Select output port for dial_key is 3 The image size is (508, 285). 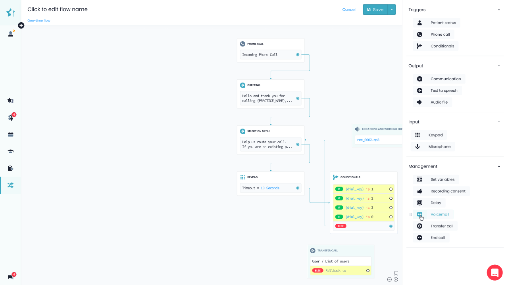click(391, 208)
